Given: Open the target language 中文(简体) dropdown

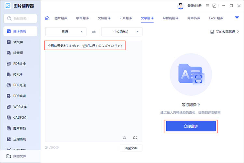Looking at the screenshot, I should pos(122,32).
